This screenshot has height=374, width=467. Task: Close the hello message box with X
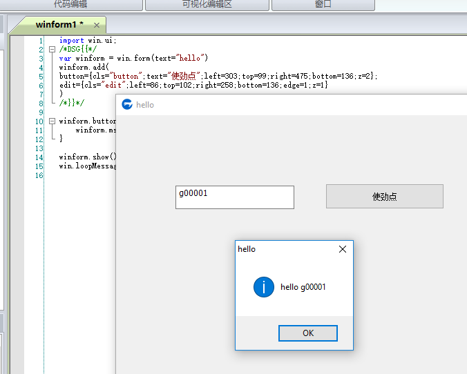(342, 249)
